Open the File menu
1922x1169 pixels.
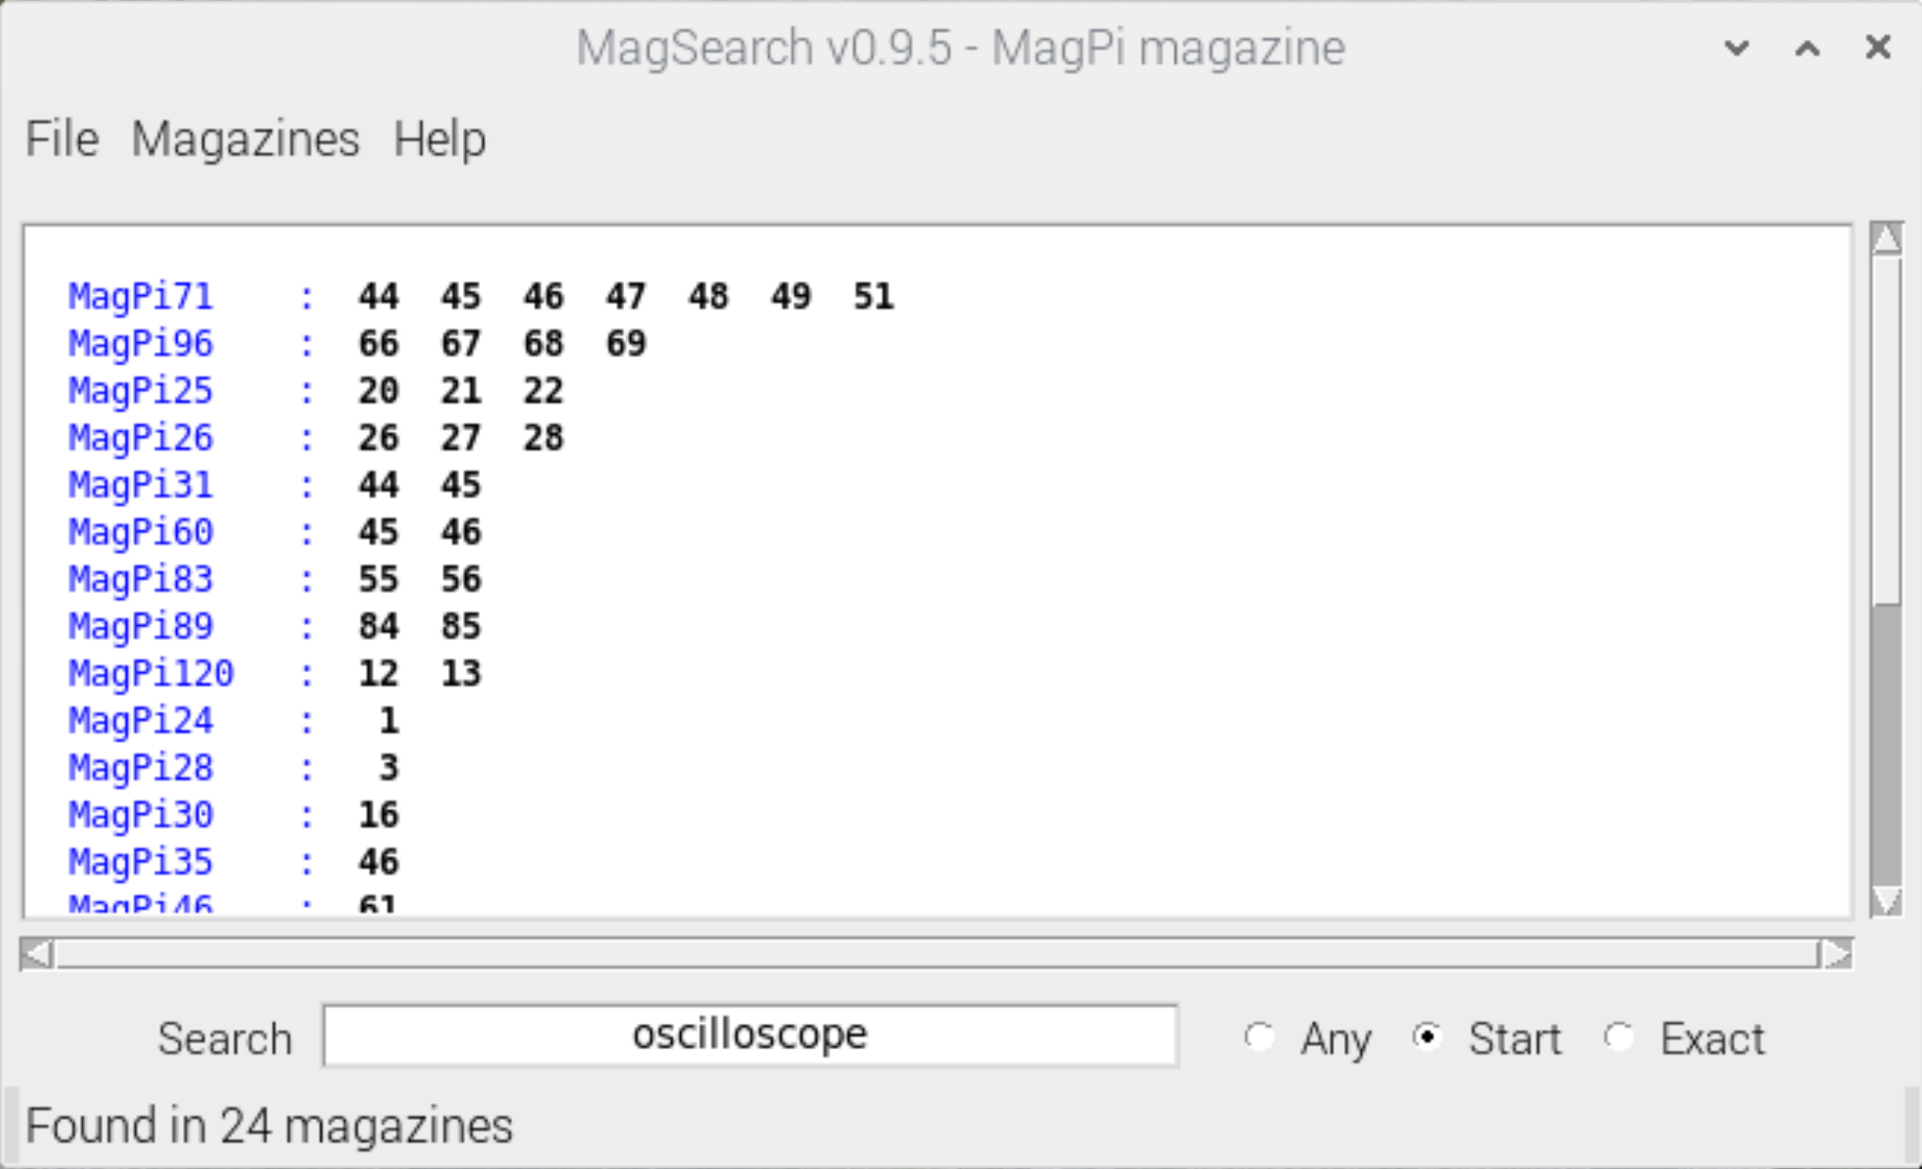pyautogui.click(x=61, y=140)
